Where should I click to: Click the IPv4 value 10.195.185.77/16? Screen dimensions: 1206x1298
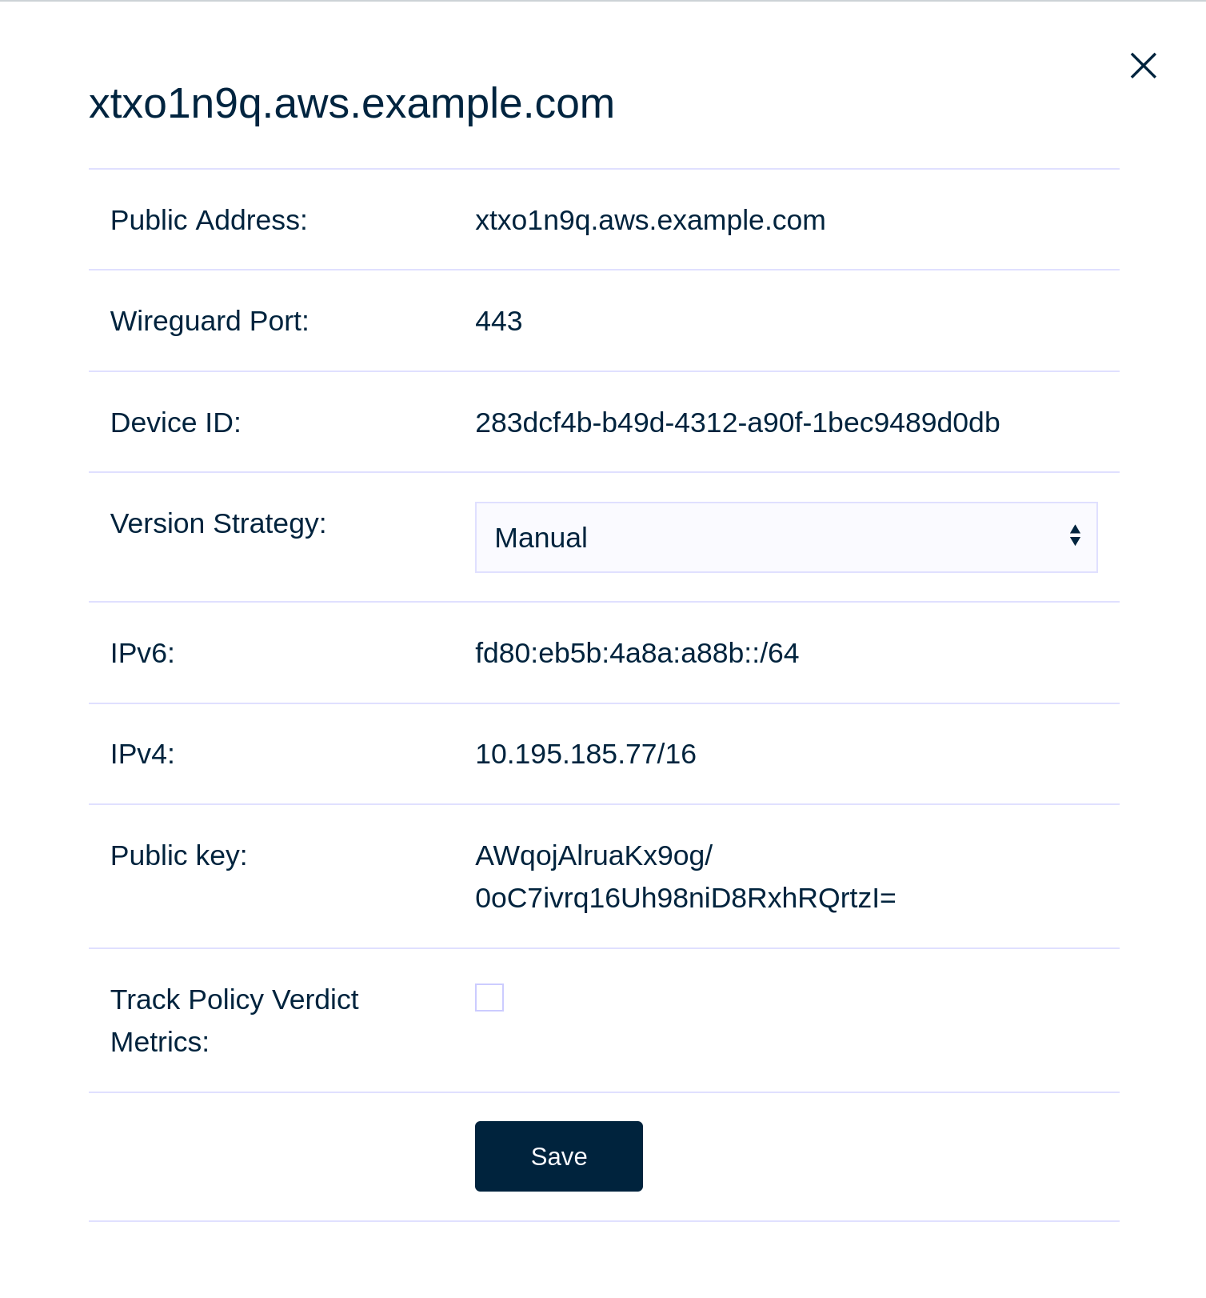(x=585, y=753)
